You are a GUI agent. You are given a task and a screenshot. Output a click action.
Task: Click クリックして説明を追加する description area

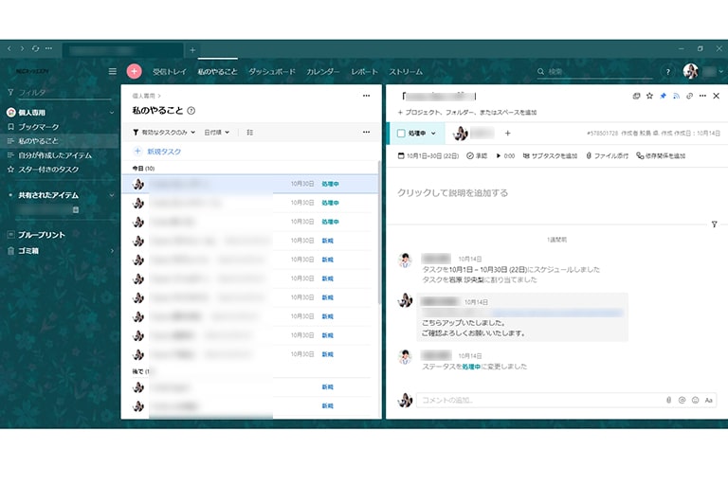tap(453, 192)
